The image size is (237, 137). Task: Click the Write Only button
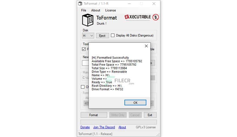118,115
